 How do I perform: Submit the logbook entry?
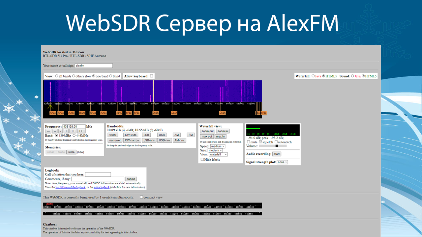[131, 179]
